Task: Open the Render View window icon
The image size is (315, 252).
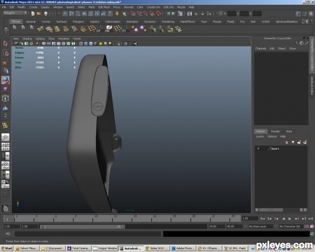Action: [190, 14]
